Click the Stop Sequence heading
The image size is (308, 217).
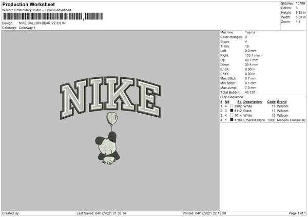(x=232, y=97)
